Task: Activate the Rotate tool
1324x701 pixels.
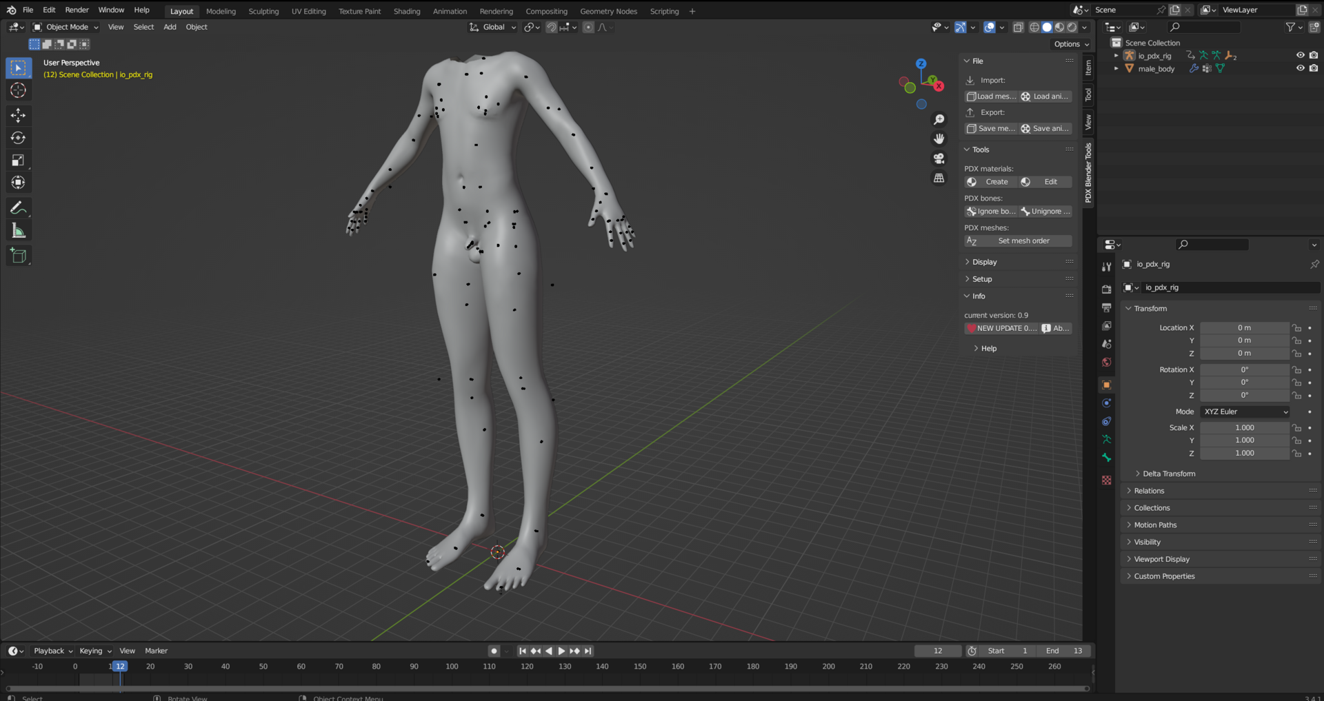Action: [x=19, y=138]
